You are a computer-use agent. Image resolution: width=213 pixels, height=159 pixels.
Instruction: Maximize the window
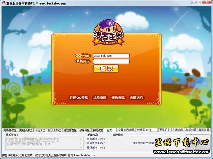coord(200,2)
